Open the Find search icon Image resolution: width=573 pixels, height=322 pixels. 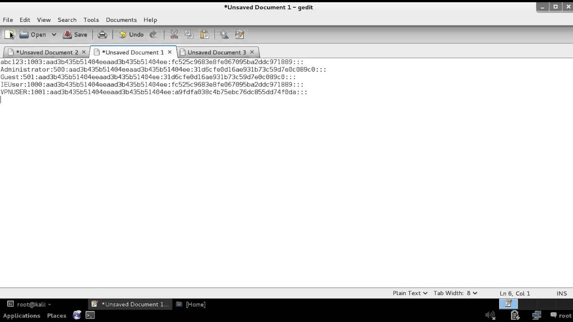click(x=224, y=34)
